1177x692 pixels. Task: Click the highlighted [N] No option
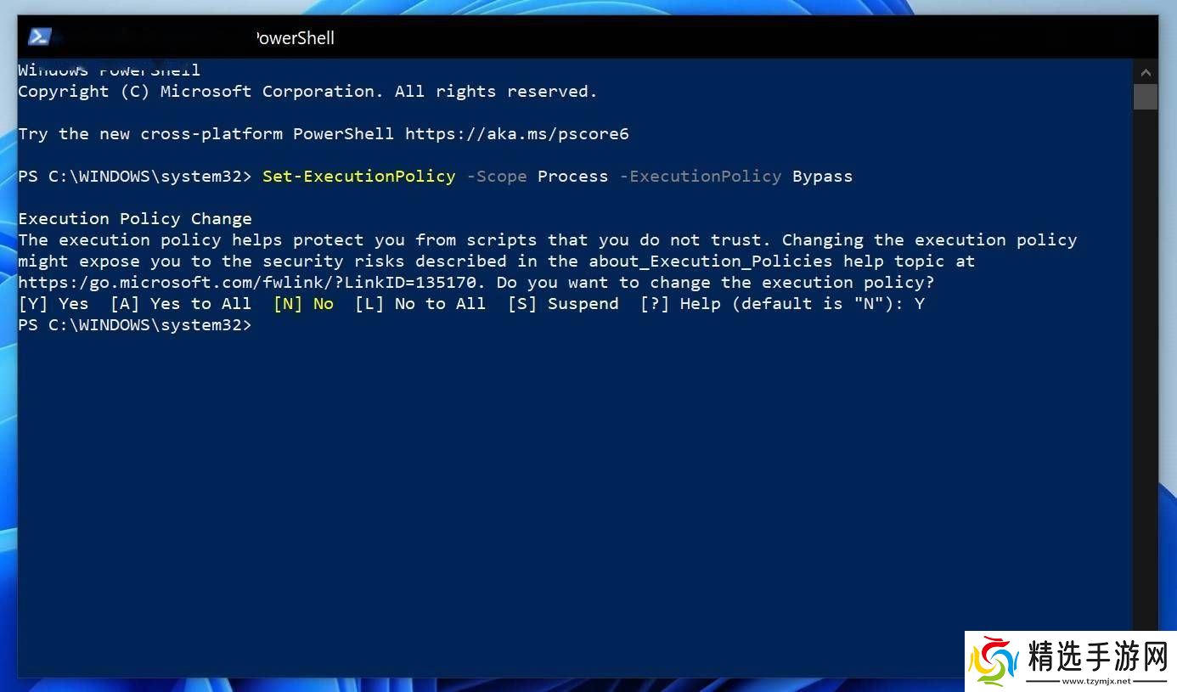303,304
